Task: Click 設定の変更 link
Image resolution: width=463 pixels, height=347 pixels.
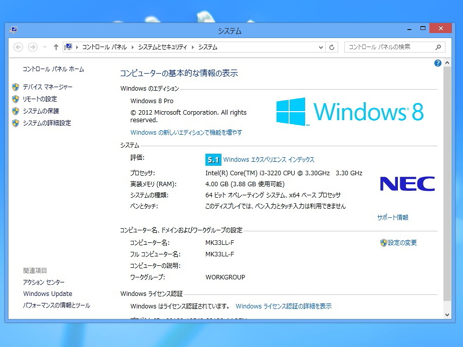Action: [402, 242]
